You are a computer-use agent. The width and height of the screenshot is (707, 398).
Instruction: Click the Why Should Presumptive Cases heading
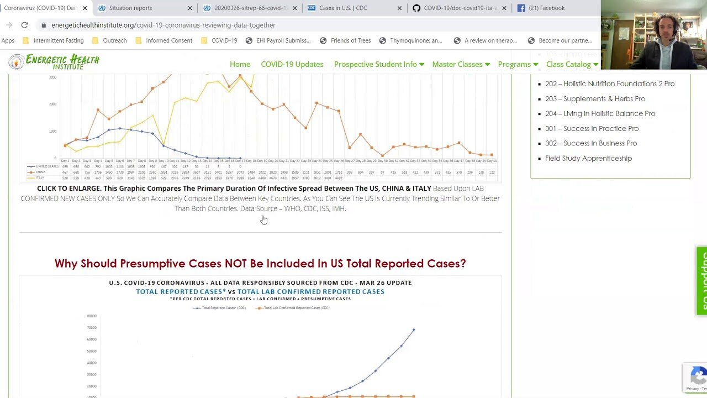tap(260, 264)
